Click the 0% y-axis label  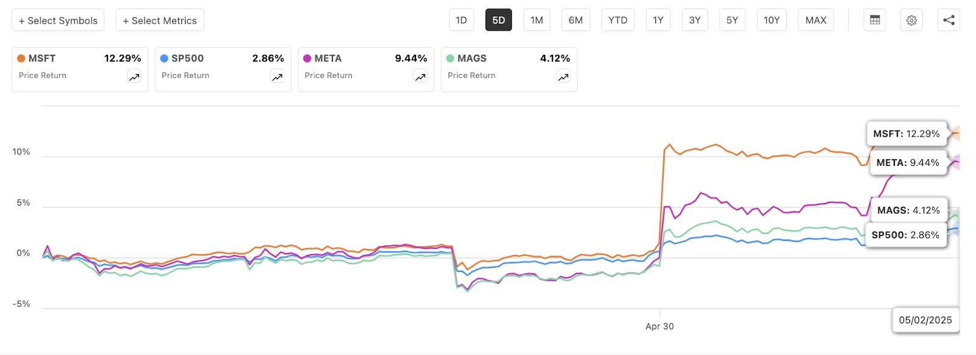pyautogui.click(x=23, y=253)
